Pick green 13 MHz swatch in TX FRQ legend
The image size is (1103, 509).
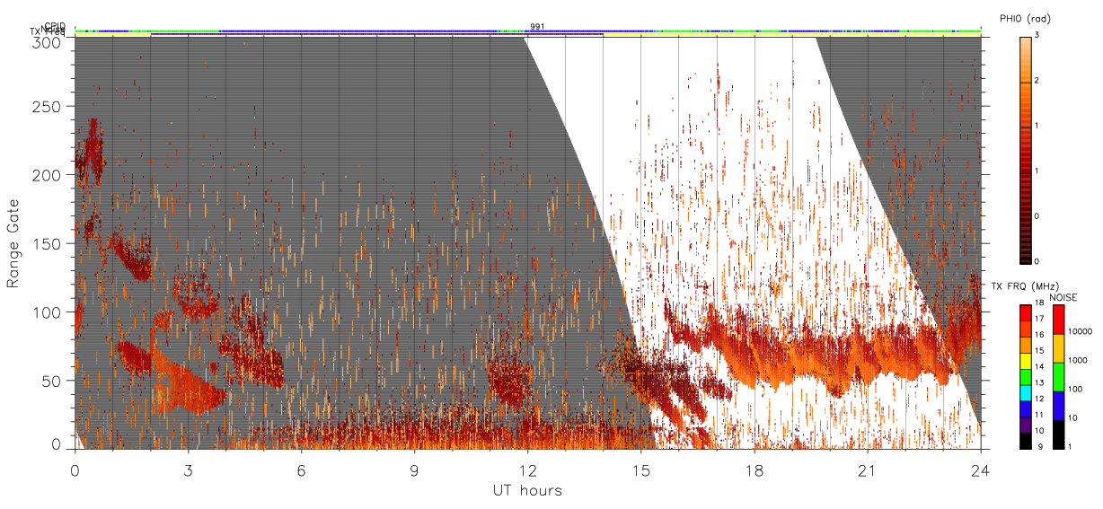[x=1026, y=377]
